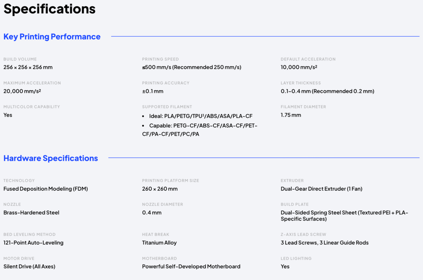Select the Key Printing Performance section header
This screenshot has height=280, width=423.
tap(52, 36)
